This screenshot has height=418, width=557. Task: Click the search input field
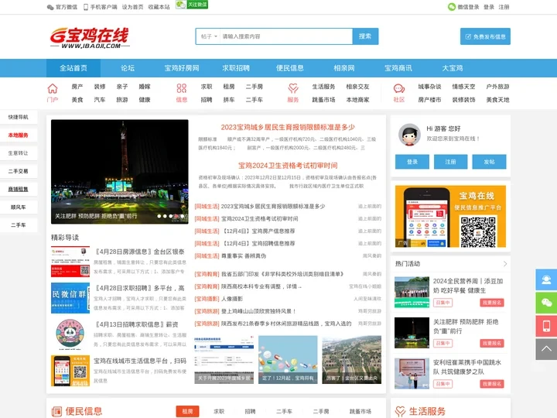click(x=286, y=36)
